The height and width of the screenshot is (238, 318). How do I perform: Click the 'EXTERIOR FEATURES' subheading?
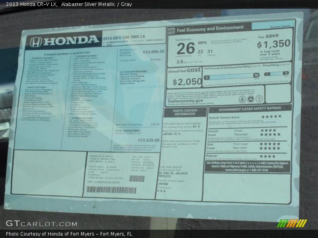(x=82, y=118)
